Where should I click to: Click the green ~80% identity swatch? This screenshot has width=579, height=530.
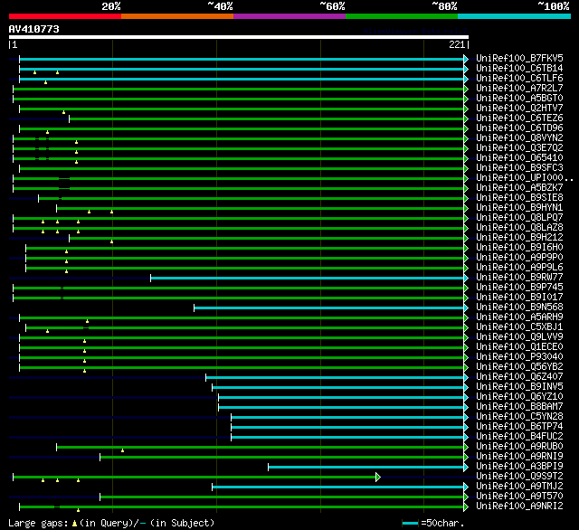(x=402, y=16)
